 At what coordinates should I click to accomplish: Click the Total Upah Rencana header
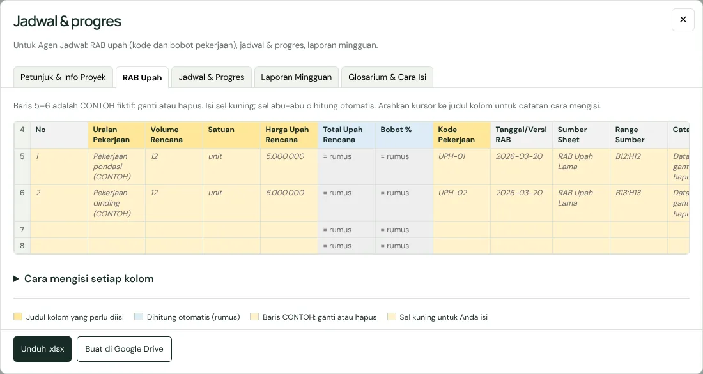pyautogui.click(x=346, y=135)
